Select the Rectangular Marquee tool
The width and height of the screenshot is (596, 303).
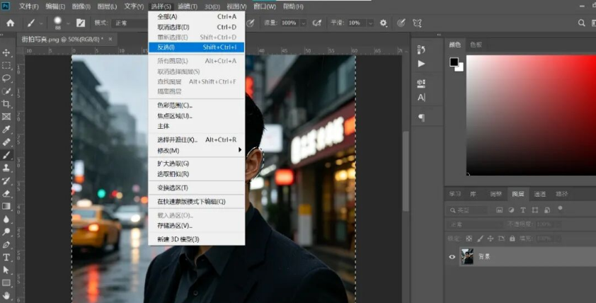6,65
